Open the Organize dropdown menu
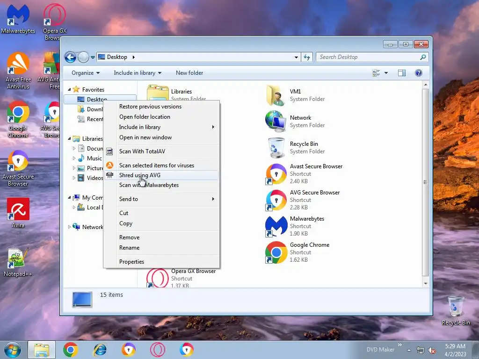Screen dimensions: 479x359 tap(86, 73)
